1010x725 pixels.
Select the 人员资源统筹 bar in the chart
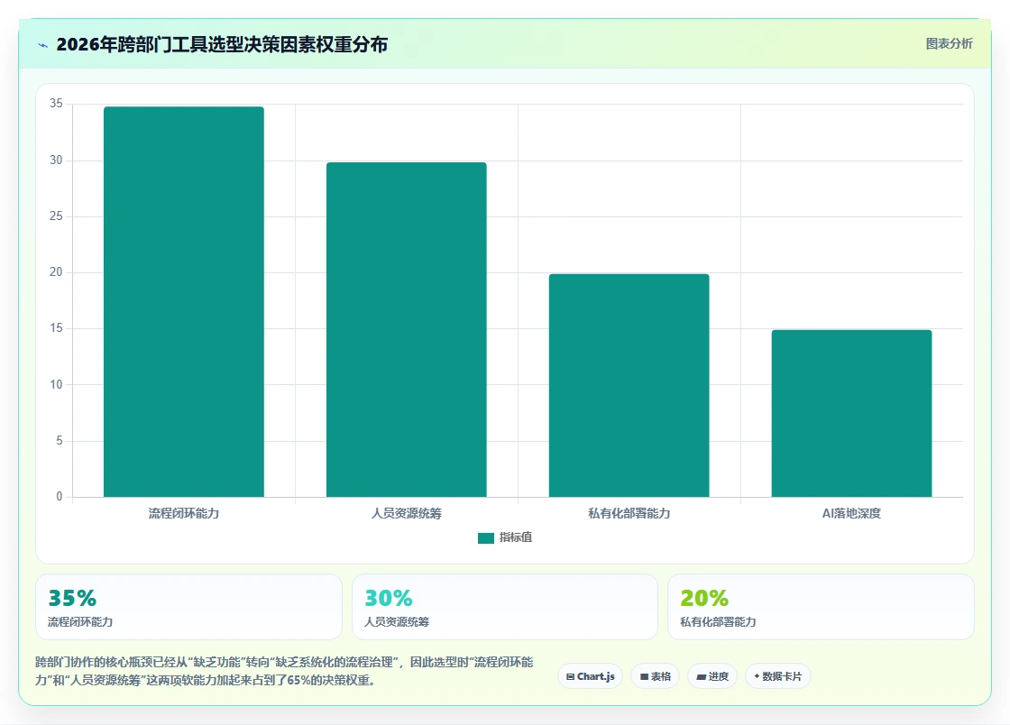click(407, 330)
